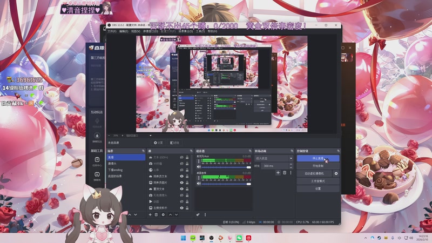
Task: Mute the 麦克风/Aux speaker icon
Action: [x=199, y=167]
